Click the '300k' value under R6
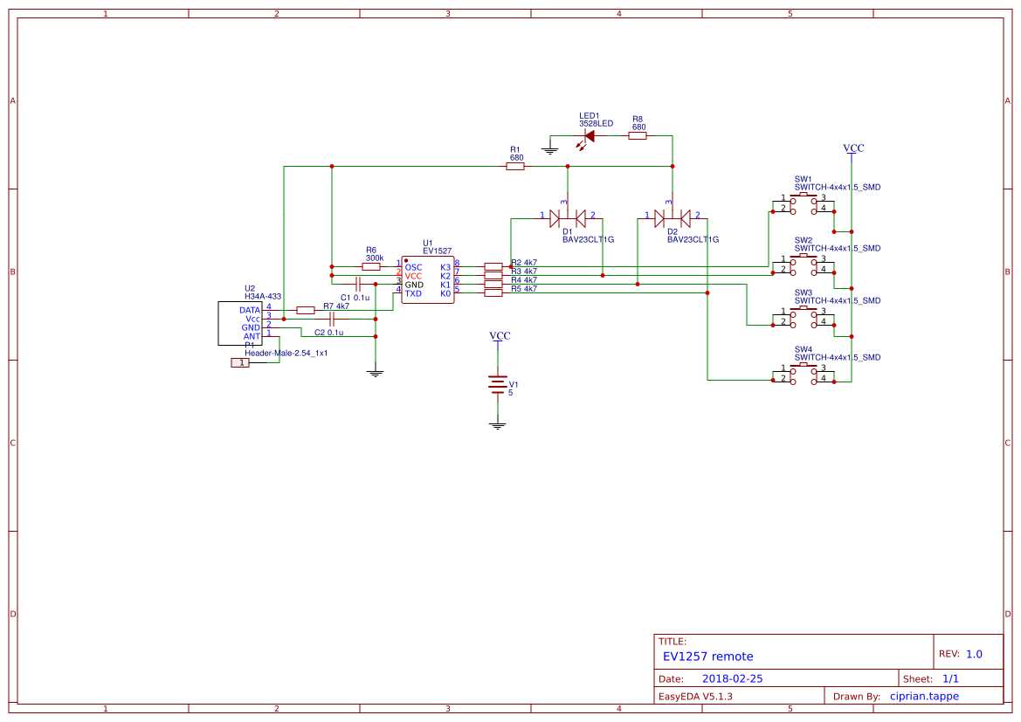 375,258
